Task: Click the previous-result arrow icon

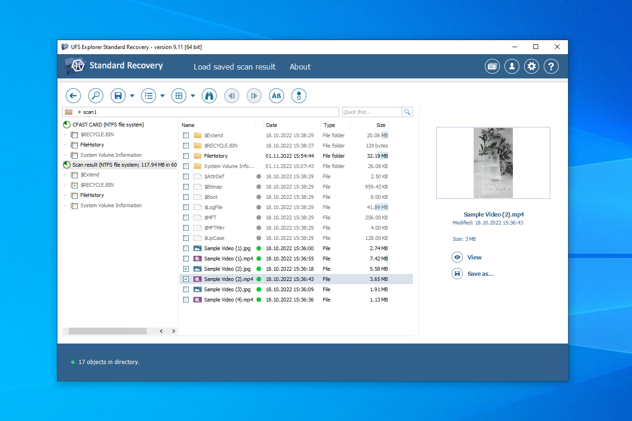Action: tap(232, 96)
